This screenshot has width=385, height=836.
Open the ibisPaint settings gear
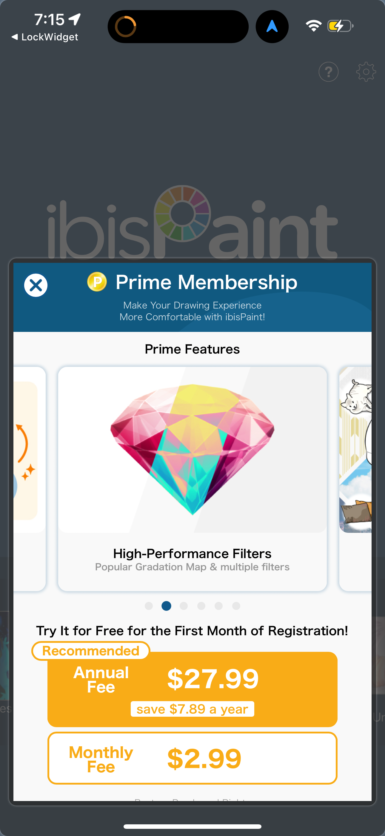[366, 72]
